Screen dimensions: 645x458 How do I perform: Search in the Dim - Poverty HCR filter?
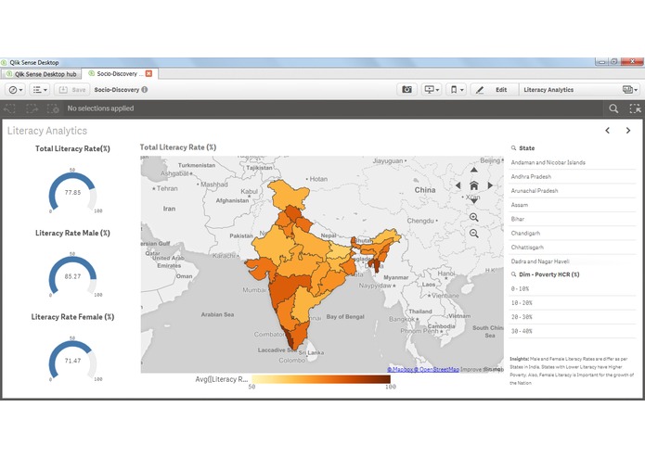click(513, 274)
